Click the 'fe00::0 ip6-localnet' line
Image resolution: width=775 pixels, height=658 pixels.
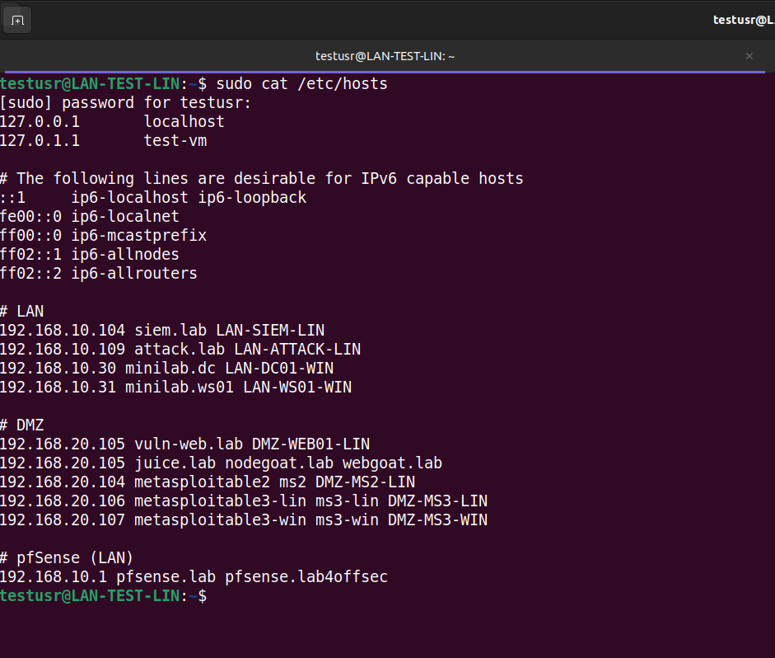tap(90, 216)
